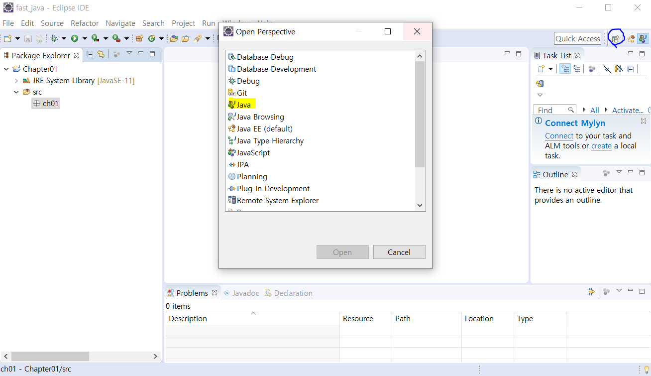Open the Project menu
The height and width of the screenshot is (376, 651).
pos(184,23)
